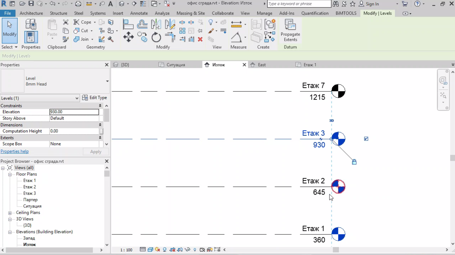Click the Paint brush icon in View panel
This screenshot has height=255, width=455.
pyautogui.click(x=211, y=31)
